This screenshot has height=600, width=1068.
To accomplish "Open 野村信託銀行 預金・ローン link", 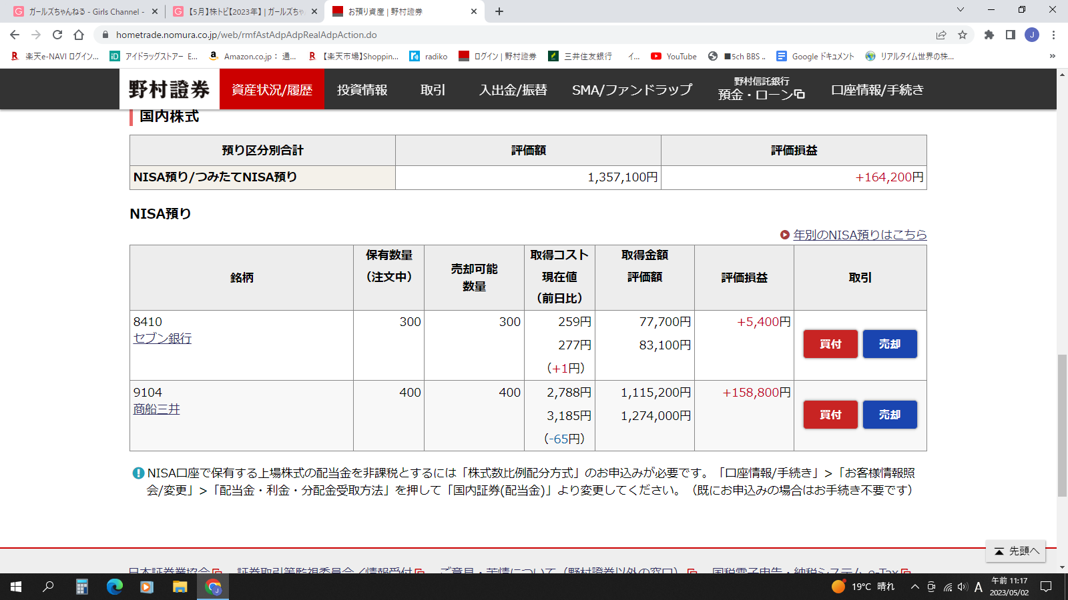I will click(x=762, y=89).
